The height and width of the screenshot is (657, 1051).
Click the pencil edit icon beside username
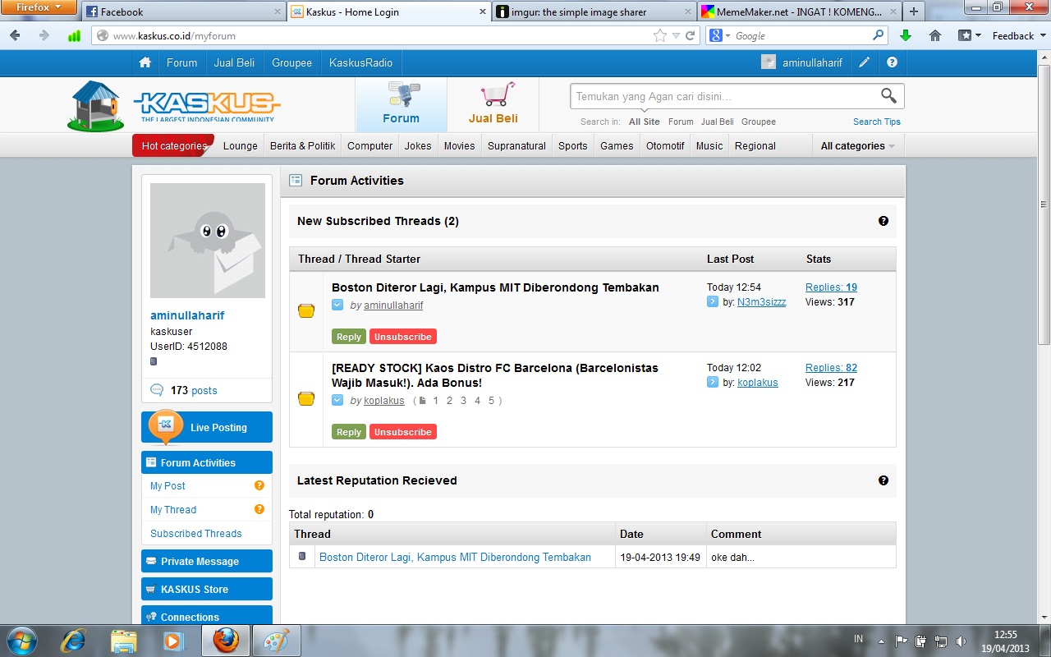tap(865, 62)
